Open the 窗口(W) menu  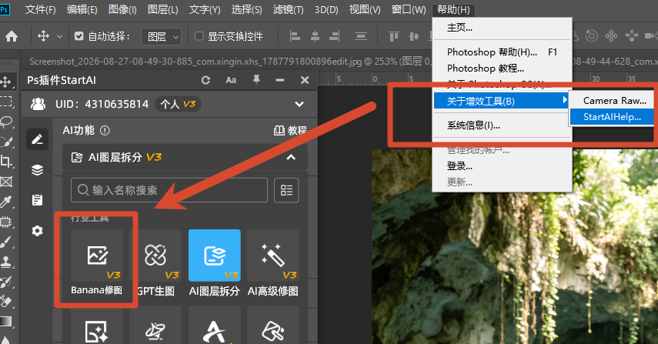409,9
